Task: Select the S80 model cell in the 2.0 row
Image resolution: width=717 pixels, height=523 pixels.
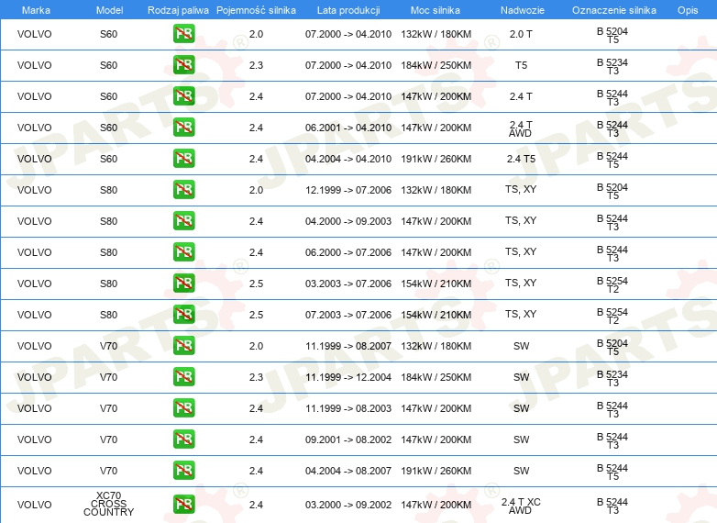Action: [x=109, y=190]
